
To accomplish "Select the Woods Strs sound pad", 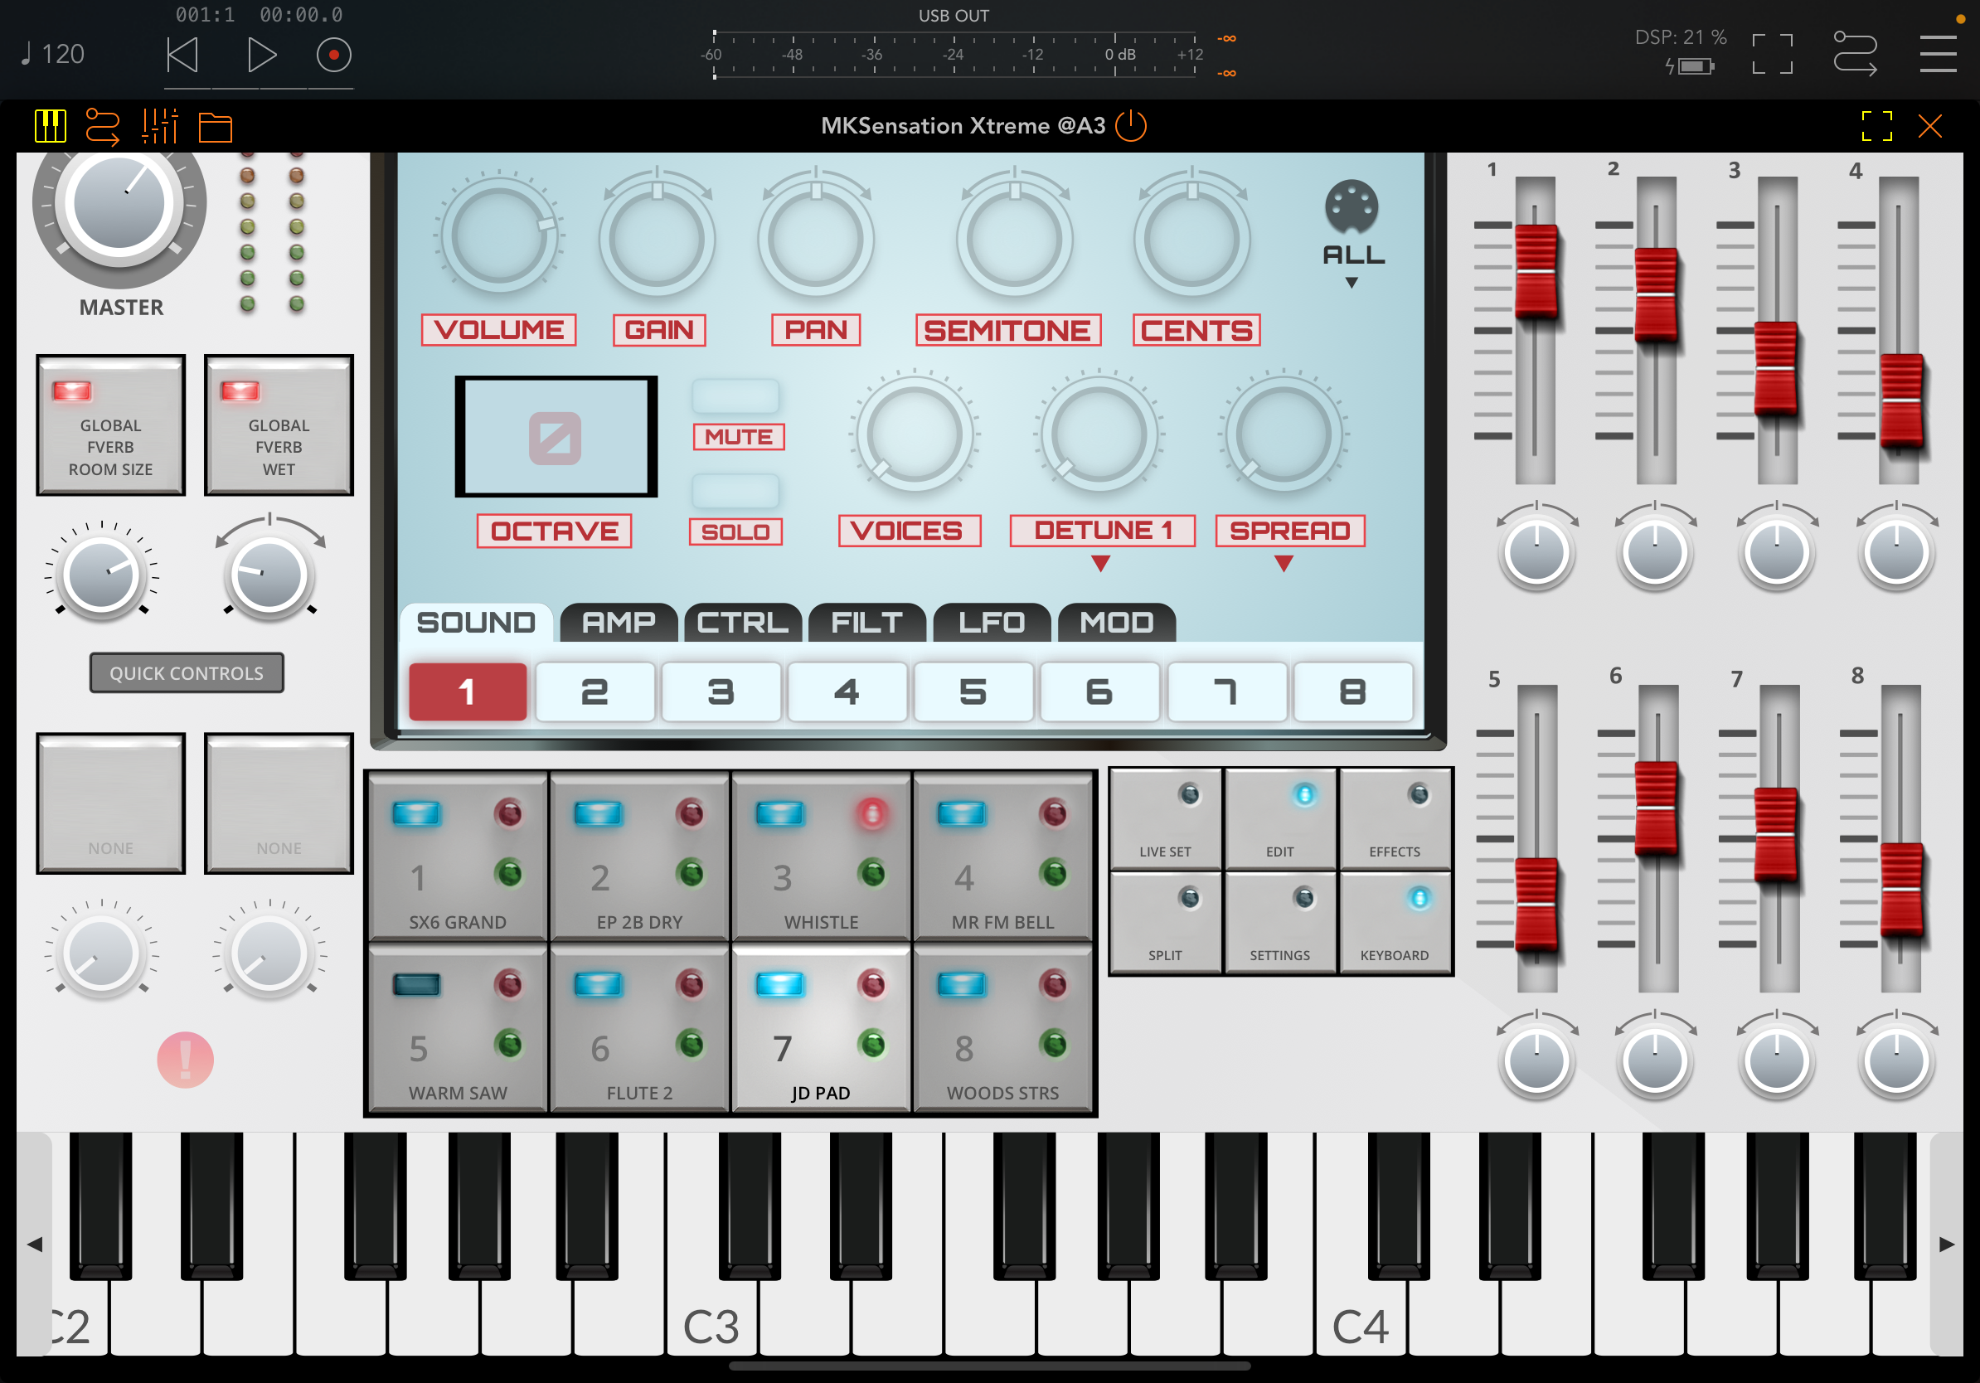I will [1003, 1027].
